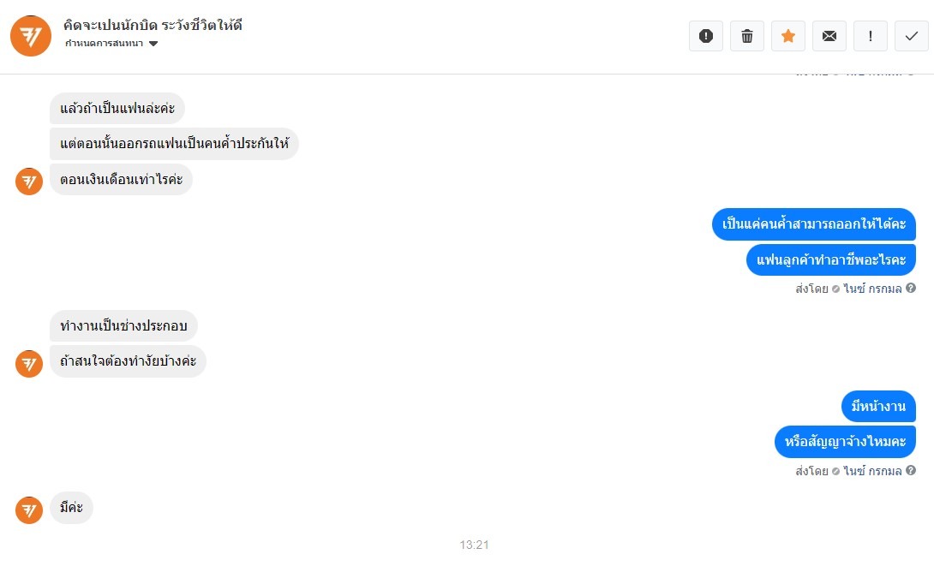934x572 pixels.
Task: Click the priority exclamation mark button
Action: [871, 36]
